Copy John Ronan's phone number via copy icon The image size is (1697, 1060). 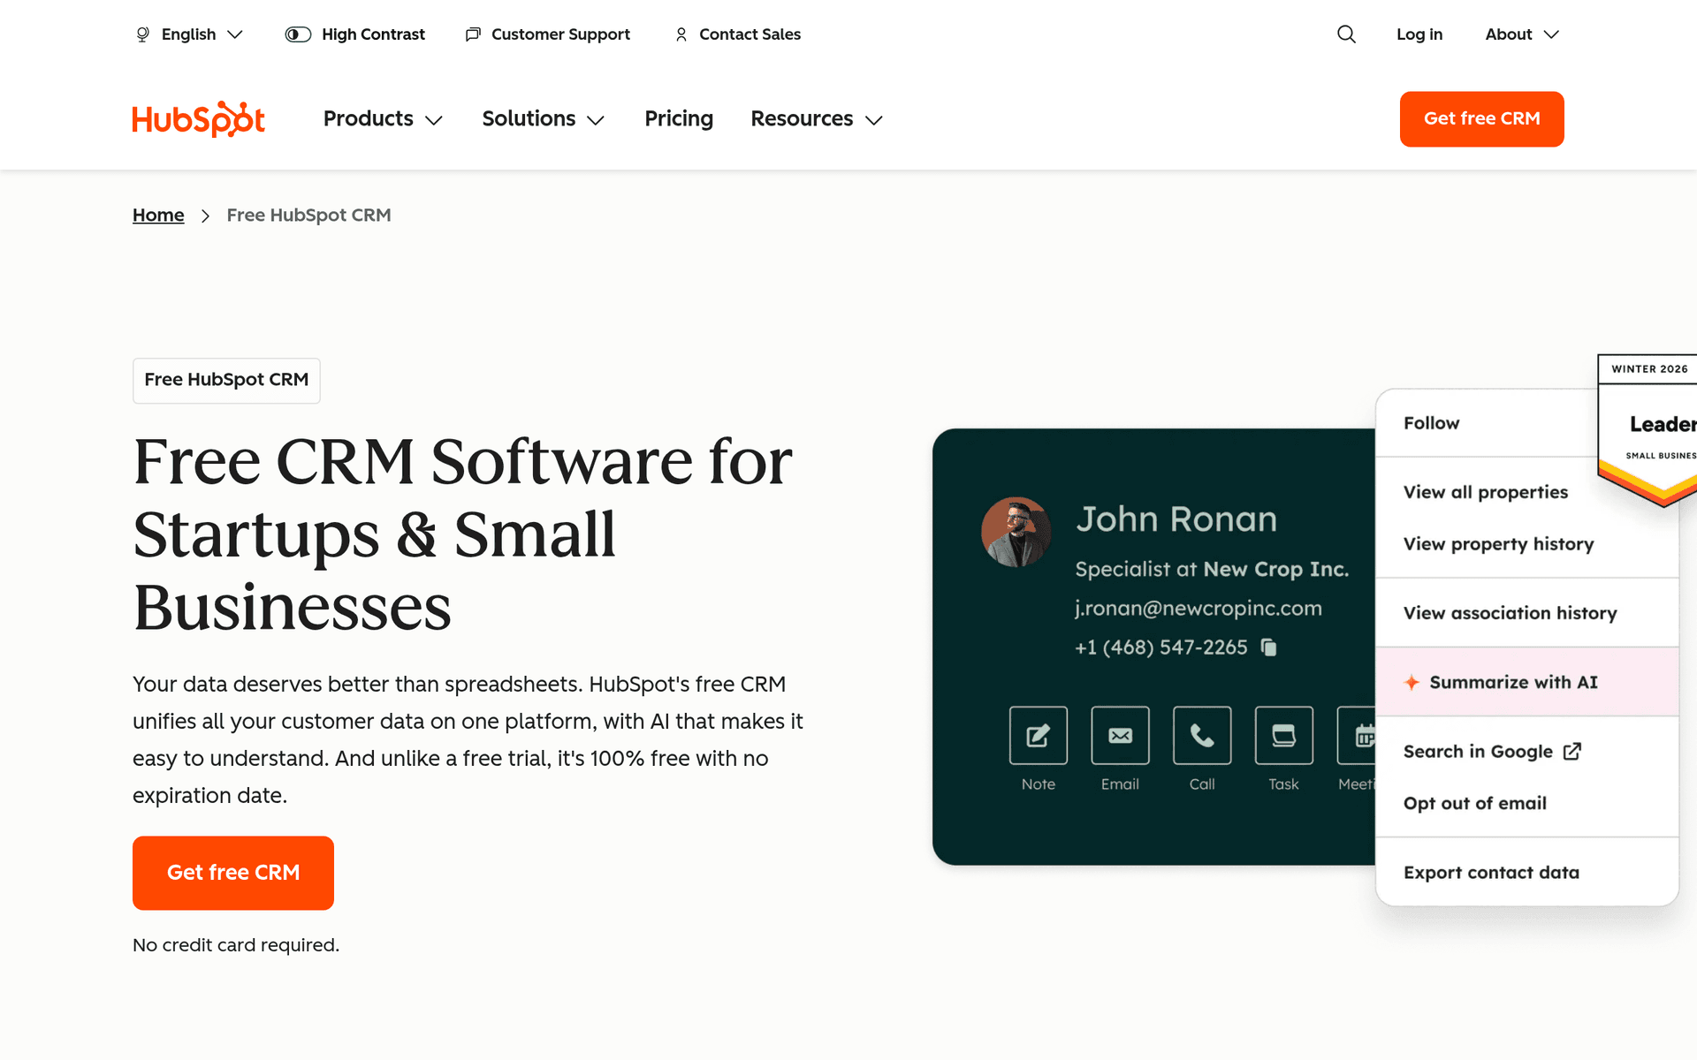coord(1270,647)
